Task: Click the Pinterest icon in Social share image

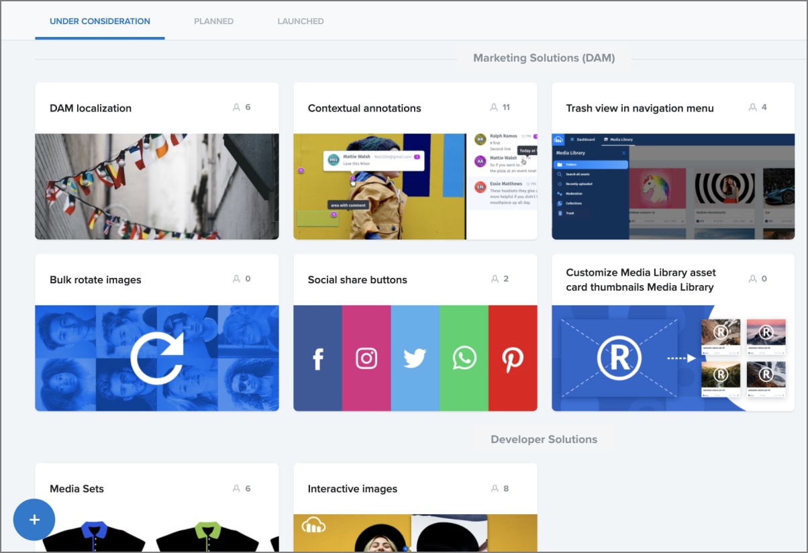Action: click(x=513, y=359)
